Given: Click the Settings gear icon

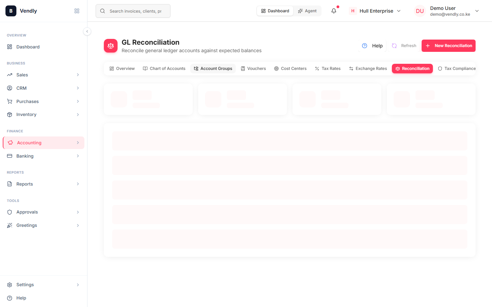Looking at the screenshot, I should pyautogui.click(x=10, y=285).
